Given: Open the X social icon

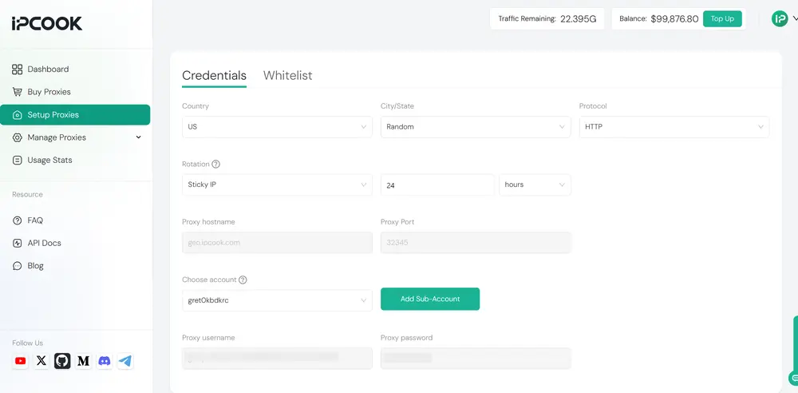Looking at the screenshot, I should (41, 361).
